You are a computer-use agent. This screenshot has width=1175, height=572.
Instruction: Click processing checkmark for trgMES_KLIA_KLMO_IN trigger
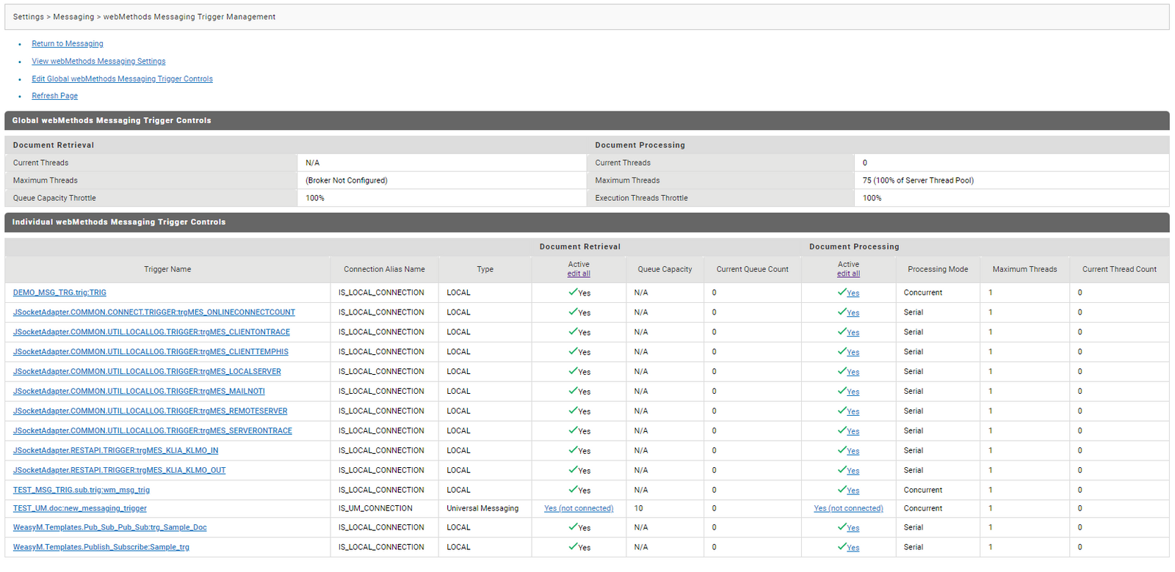click(842, 450)
